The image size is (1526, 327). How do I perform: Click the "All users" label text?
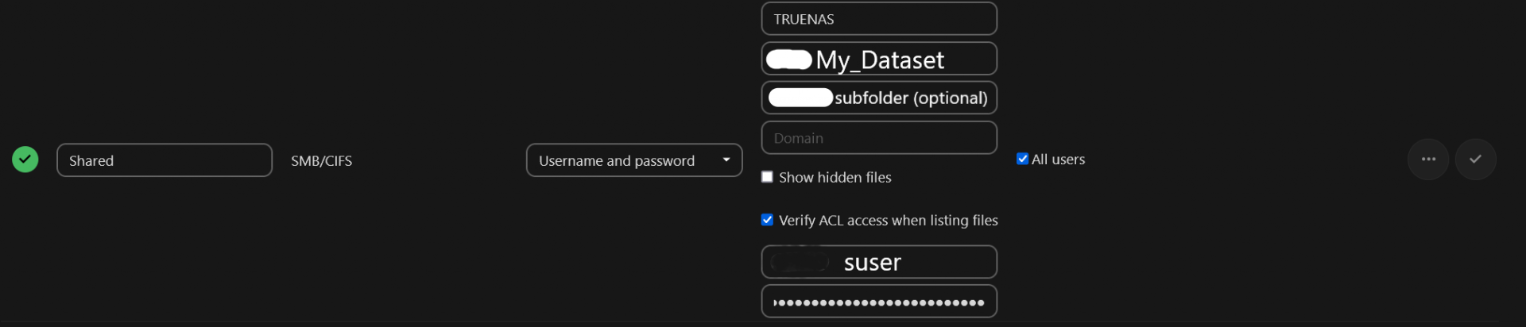pos(1058,160)
